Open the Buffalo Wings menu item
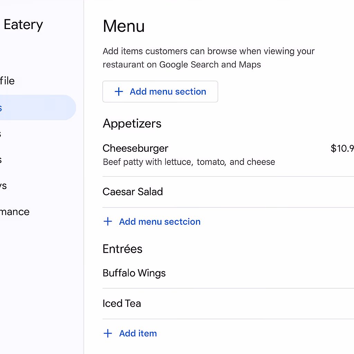This screenshot has width=354, height=354. click(228, 273)
